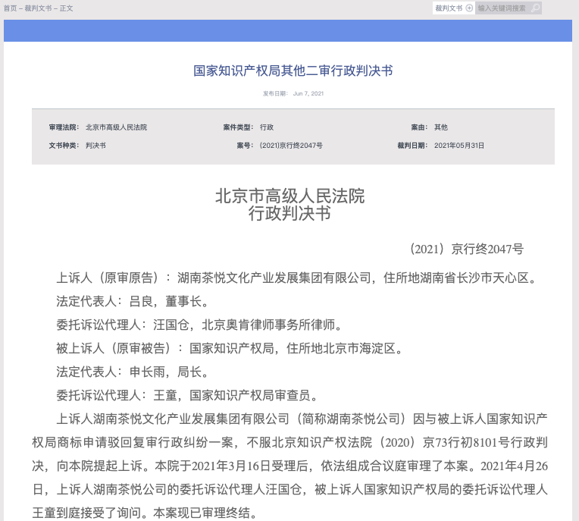
Task: Click the 法定代表人:吕良,董事长 line
Action: (133, 301)
